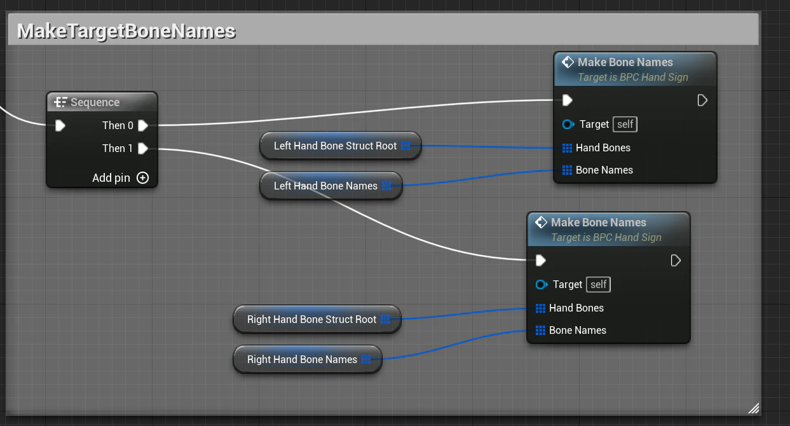
Task: Select the MakeTargetBoneNames comment box title
Action: tap(126, 31)
